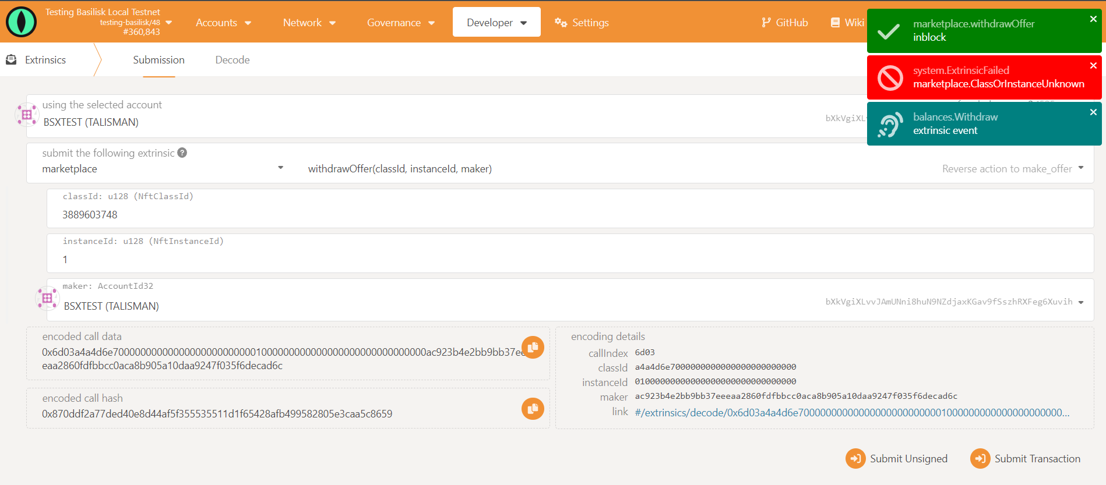This screenshot has height=485, width=1106.
Task: Click the Basilisk chain logo
Action: (x=22, y=22)
